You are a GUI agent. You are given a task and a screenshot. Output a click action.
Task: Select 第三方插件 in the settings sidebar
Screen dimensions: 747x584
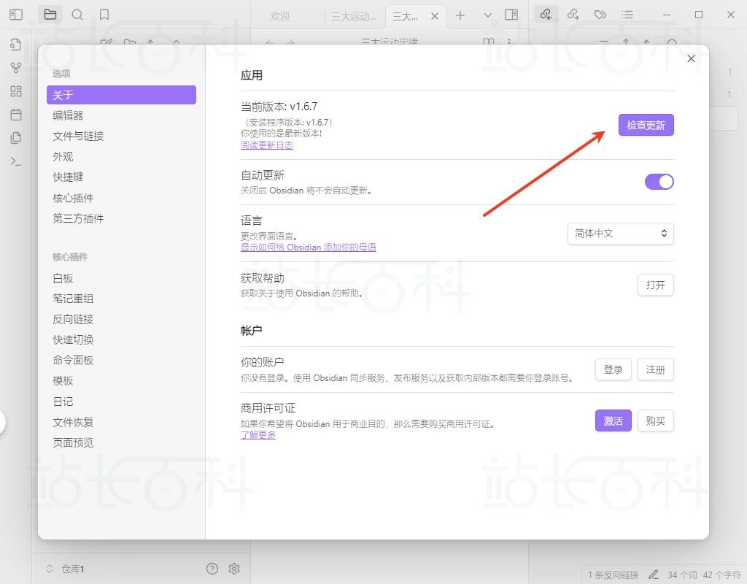[x=79, y=218]
